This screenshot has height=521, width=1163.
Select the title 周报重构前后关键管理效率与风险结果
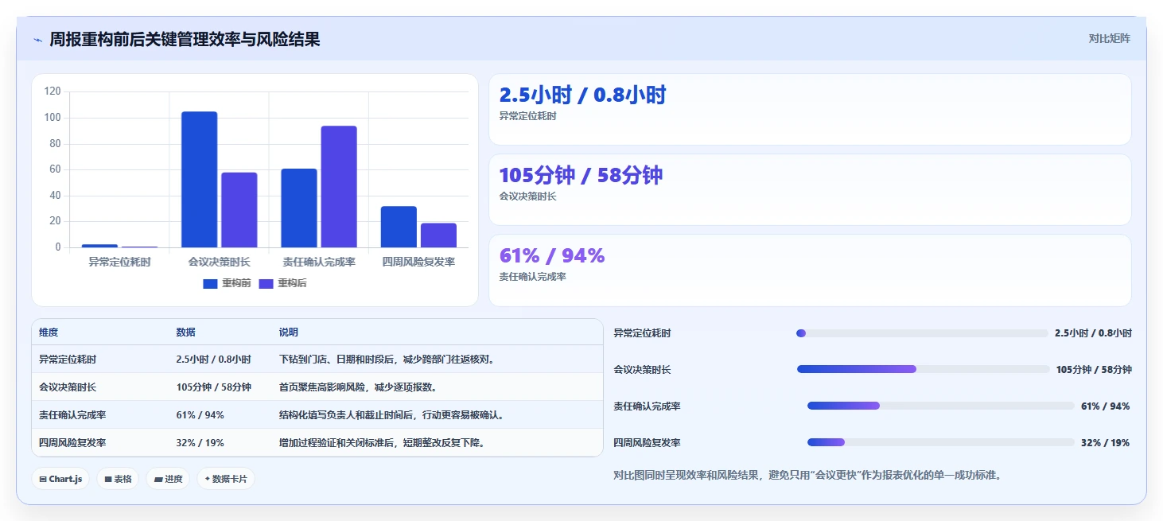tap(185, 39)
